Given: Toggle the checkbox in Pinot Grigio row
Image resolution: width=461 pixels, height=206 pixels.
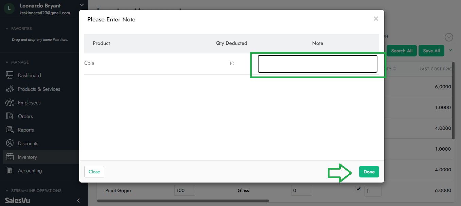Looking at the screenshot, I should coord(358,189).
